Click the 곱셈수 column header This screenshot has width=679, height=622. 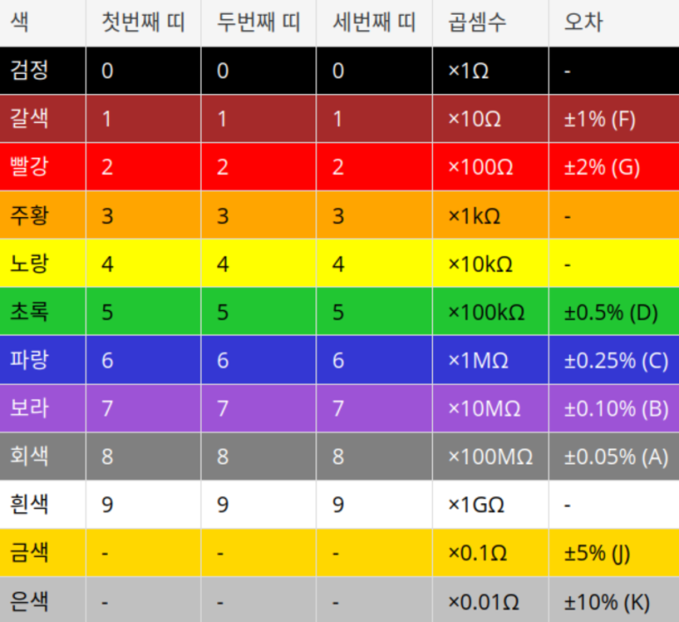point(490,23)
